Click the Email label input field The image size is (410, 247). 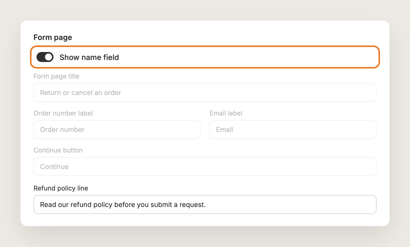click(293, 129)
